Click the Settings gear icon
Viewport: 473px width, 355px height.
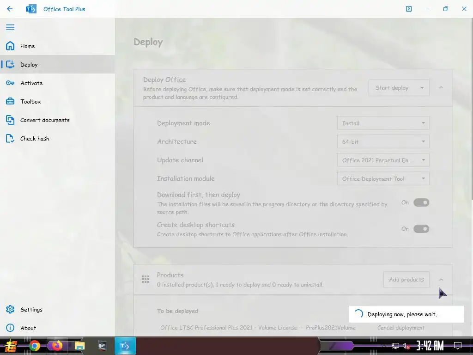tap(10, 309)
